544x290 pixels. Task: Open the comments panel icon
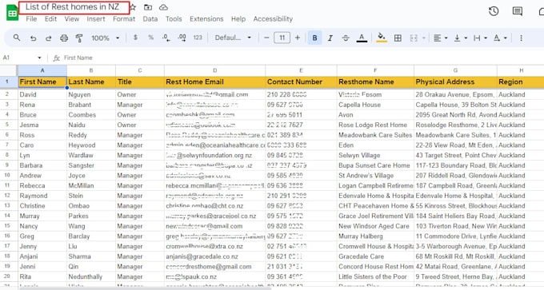518,11
